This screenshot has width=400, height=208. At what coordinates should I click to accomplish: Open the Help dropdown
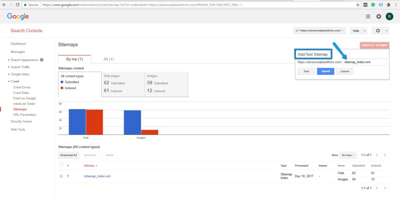tap(359, 30)
